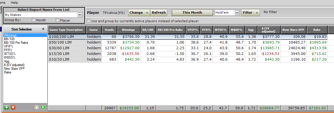Open the Filter dropdown
Image resolution: width=334 pixels, height=113 pixels.
[x=251, y=13]
